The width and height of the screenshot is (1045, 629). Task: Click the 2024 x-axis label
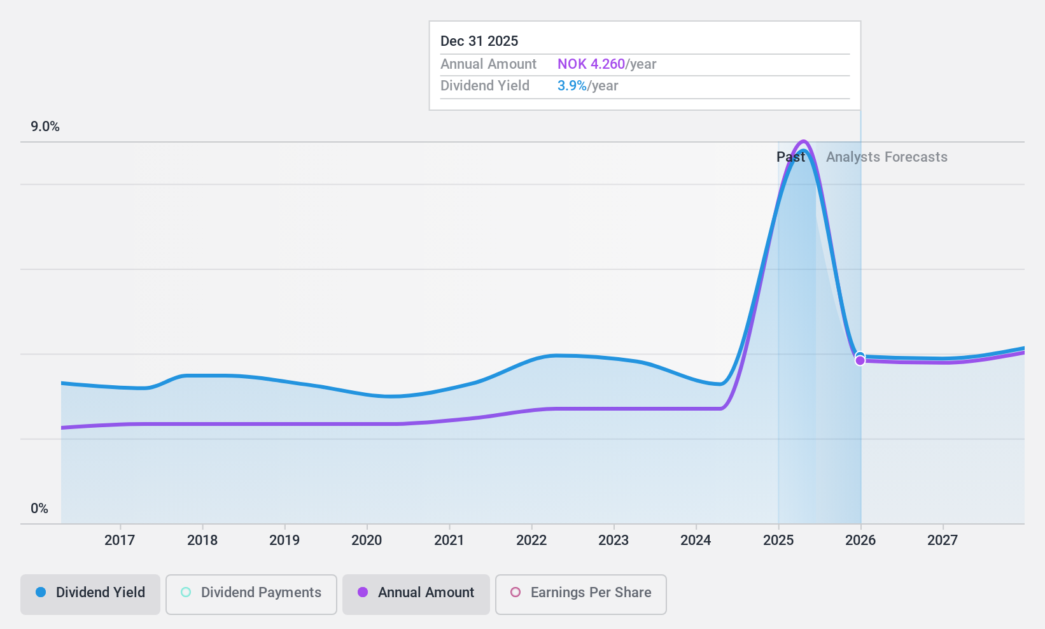pos(696,541)
